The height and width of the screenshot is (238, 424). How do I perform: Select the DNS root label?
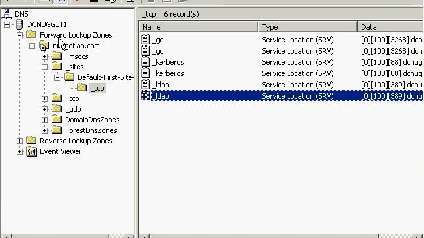click(x=21, y=14)
